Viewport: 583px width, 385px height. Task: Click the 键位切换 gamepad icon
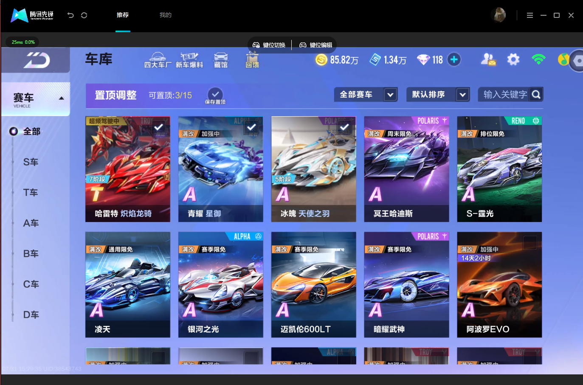pyautogui.click(x=256, y=45)
